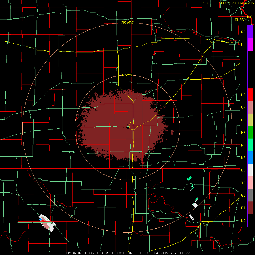Click the "HA" legend label
The height and width of the screenshot is (255, 255).
(243, 95)
